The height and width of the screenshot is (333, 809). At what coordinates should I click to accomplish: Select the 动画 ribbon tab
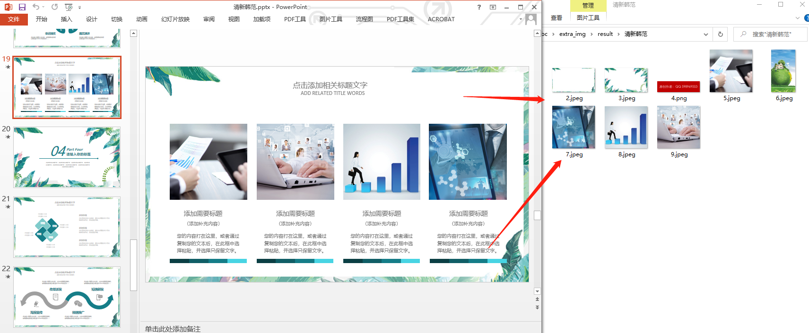(142, 19)
